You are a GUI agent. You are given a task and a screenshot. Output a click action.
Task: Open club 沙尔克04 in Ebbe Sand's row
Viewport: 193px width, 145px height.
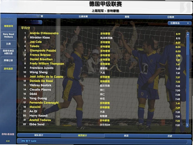(x=105, y=125)
